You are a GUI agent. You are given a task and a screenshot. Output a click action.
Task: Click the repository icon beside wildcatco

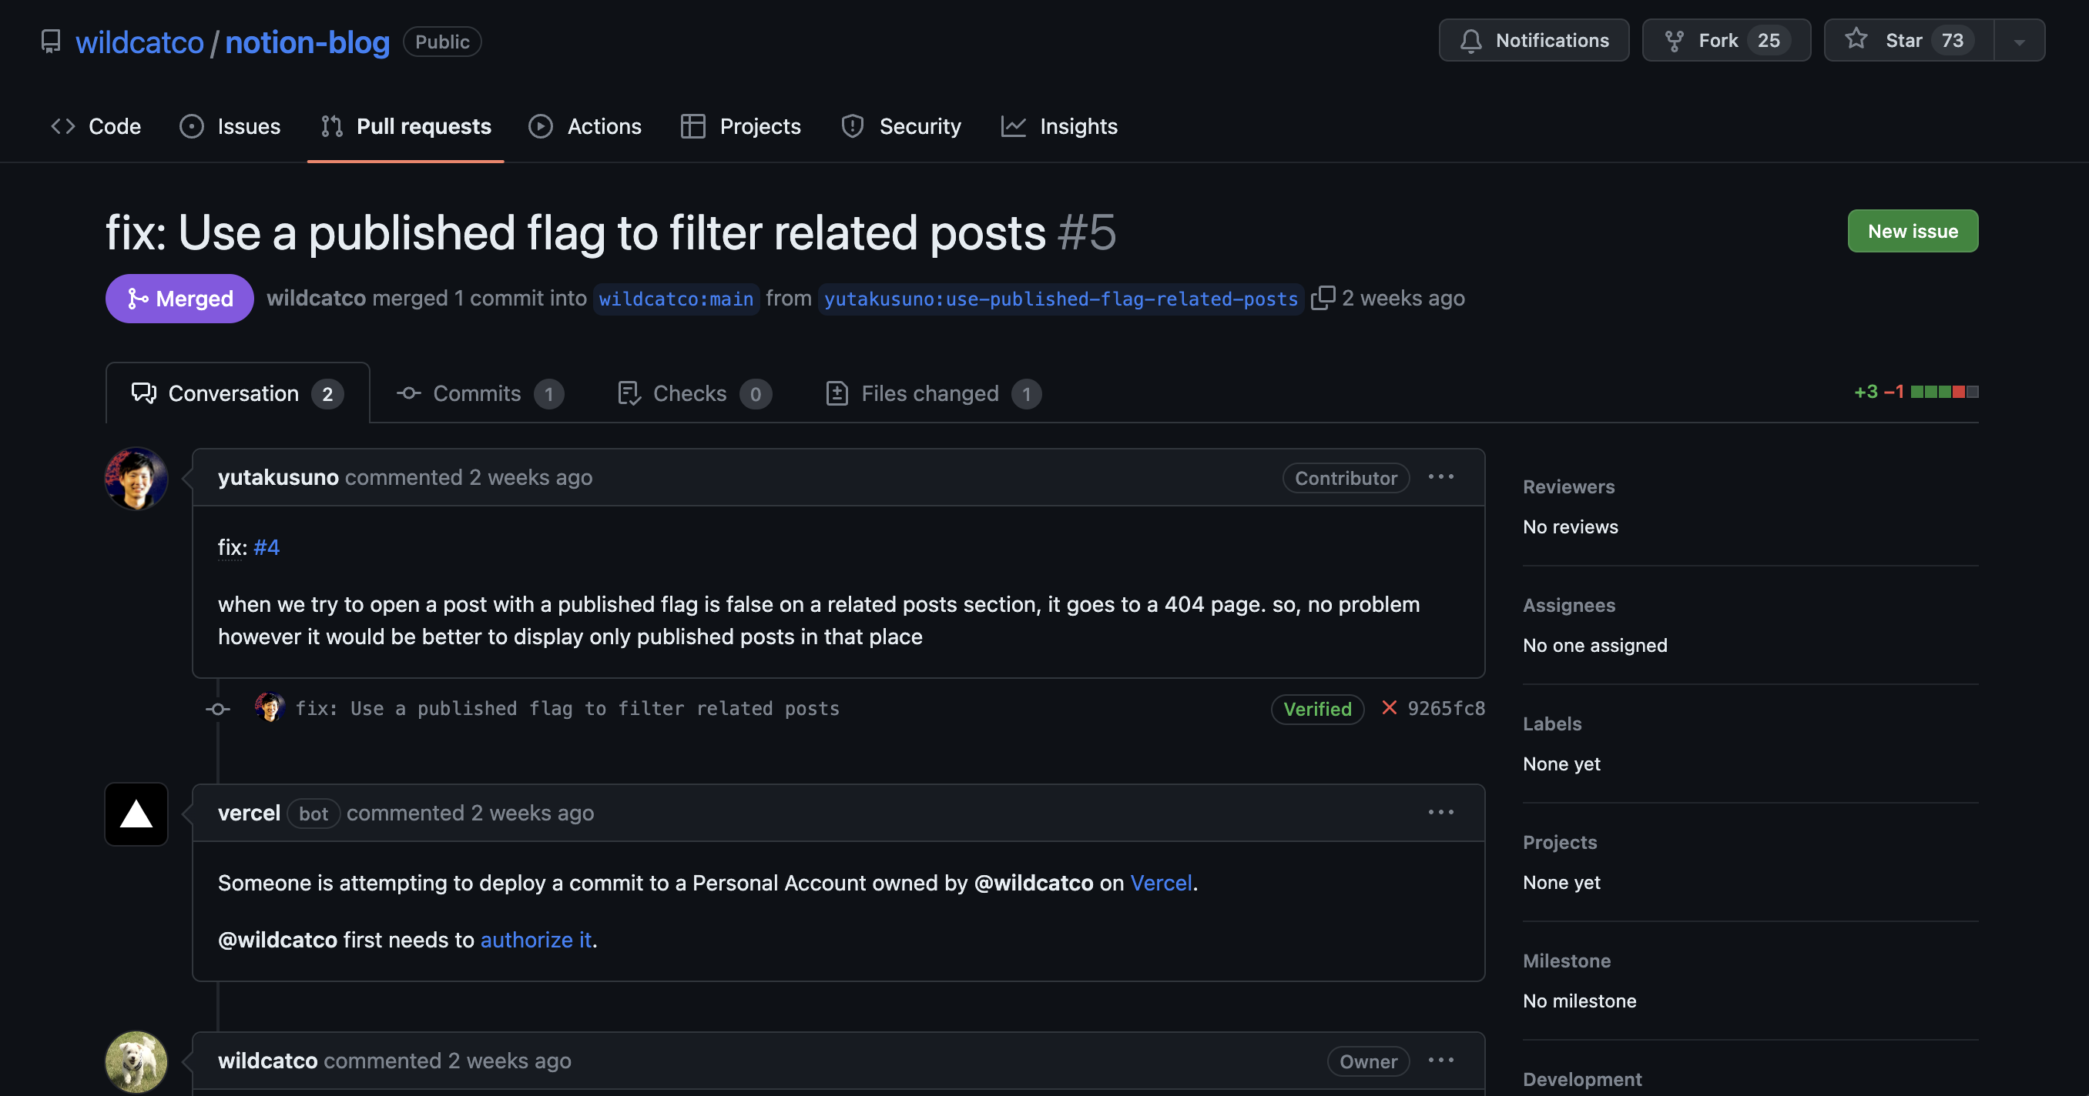tap(50, 42)
